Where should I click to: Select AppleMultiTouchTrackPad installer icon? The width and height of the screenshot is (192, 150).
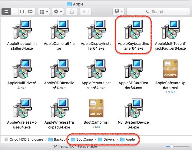pos(170,29)
